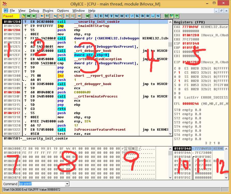Click disassembly pane scroll down arrow

170,134
